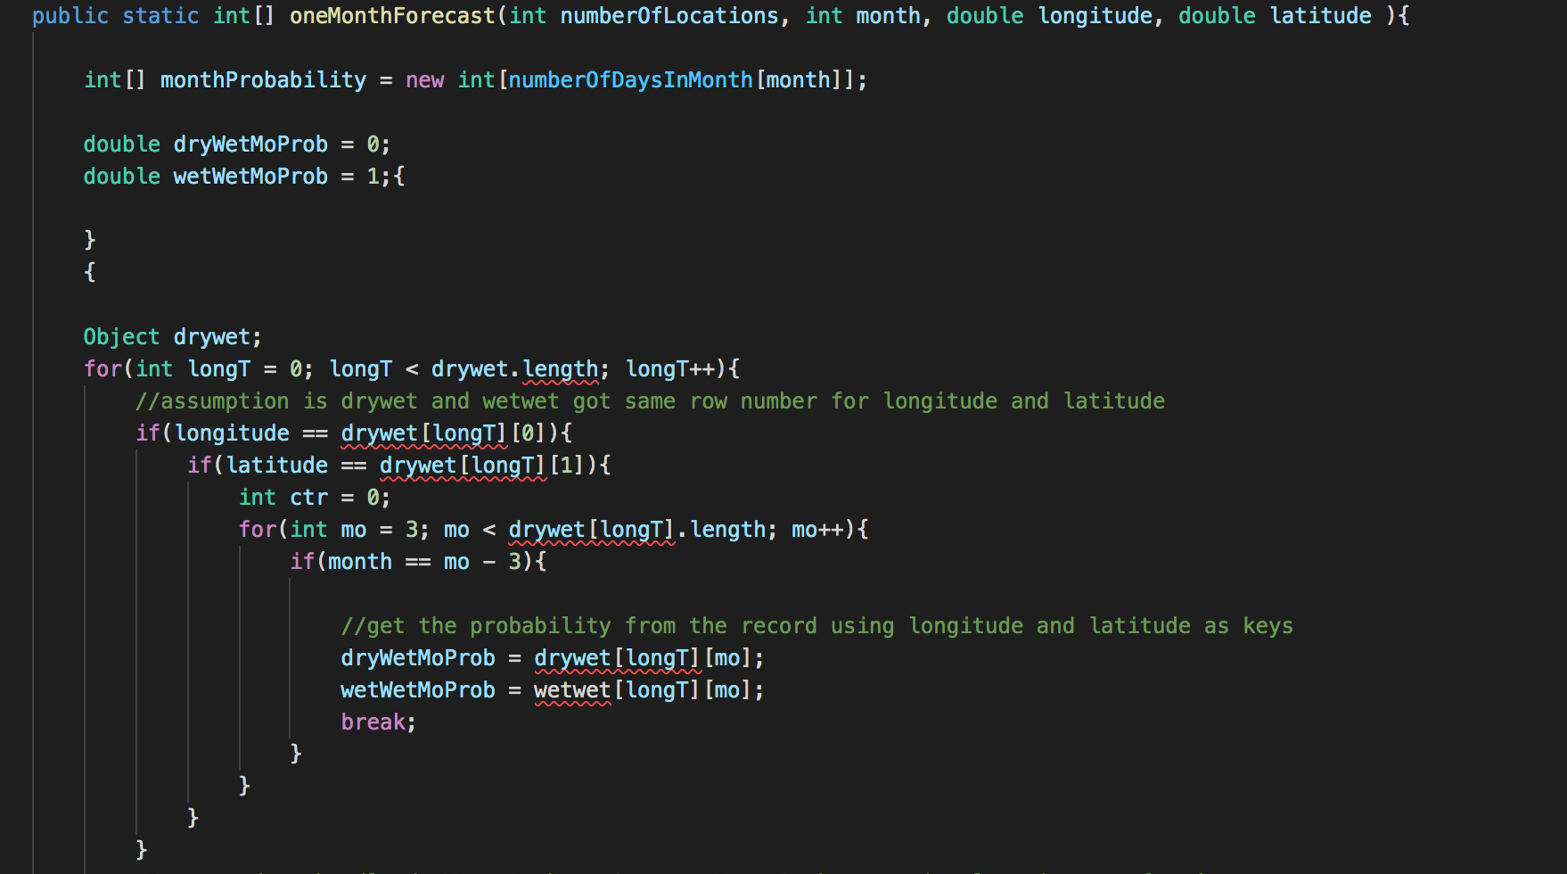Viewport: 1567px width, 874px height.
Task: Click the comment about getting probability from record
Action: tap(817, 625)
